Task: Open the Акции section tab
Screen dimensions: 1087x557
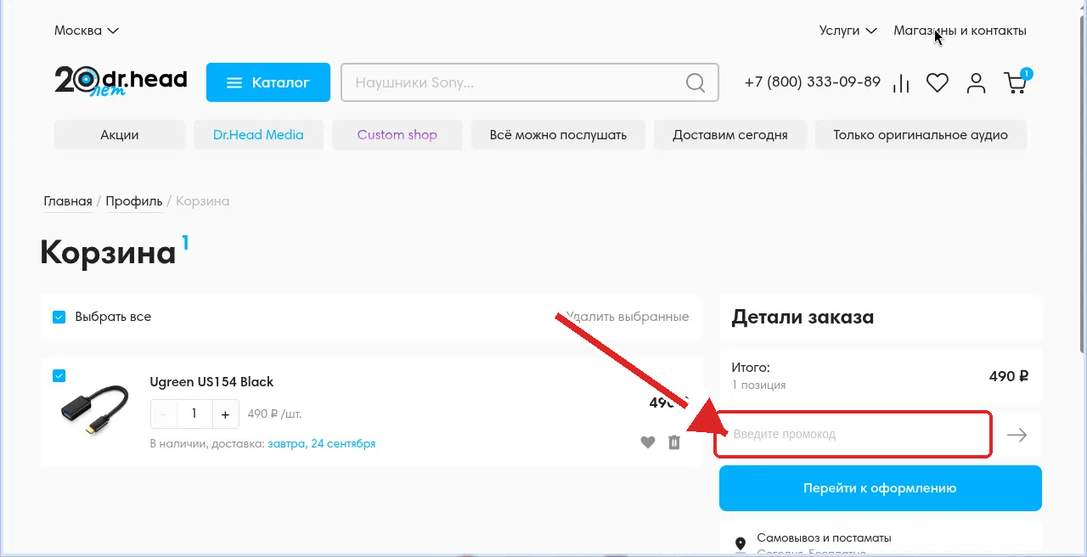Action: [x=120, y=134]
